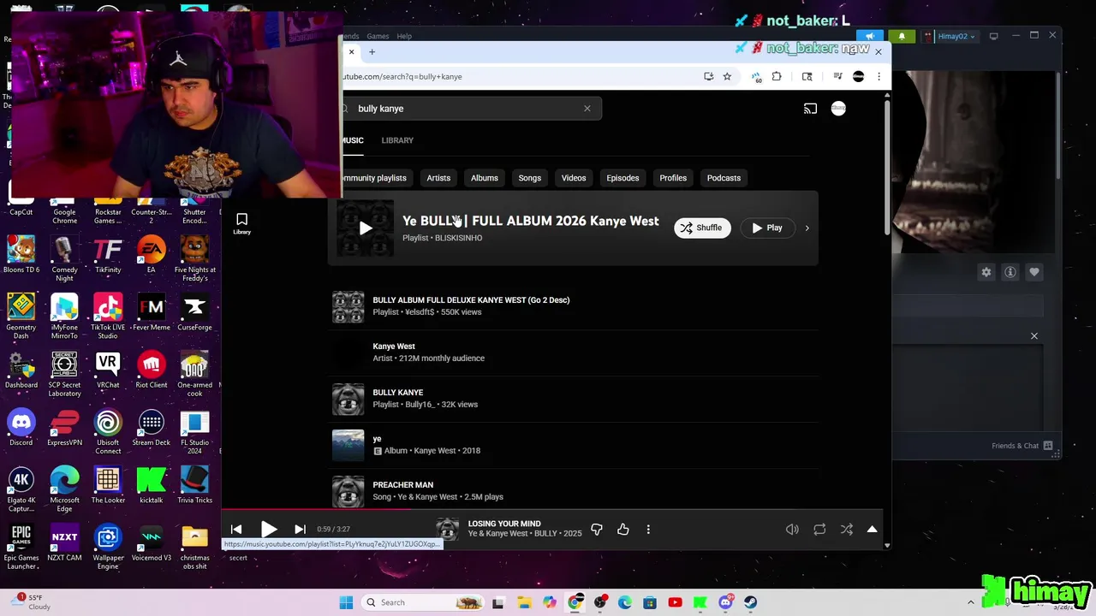Open Discord desktop shortcut
Image resolution: width=1096 pixels, height=616 pixels.
click(x=21, y=428)
